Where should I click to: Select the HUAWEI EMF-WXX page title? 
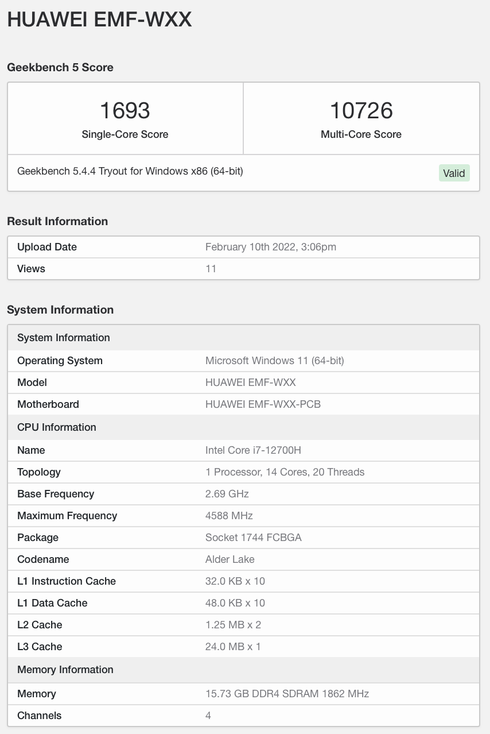[99, 20]
